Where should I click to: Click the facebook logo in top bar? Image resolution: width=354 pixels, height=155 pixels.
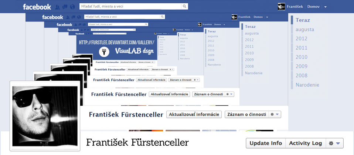37,7
